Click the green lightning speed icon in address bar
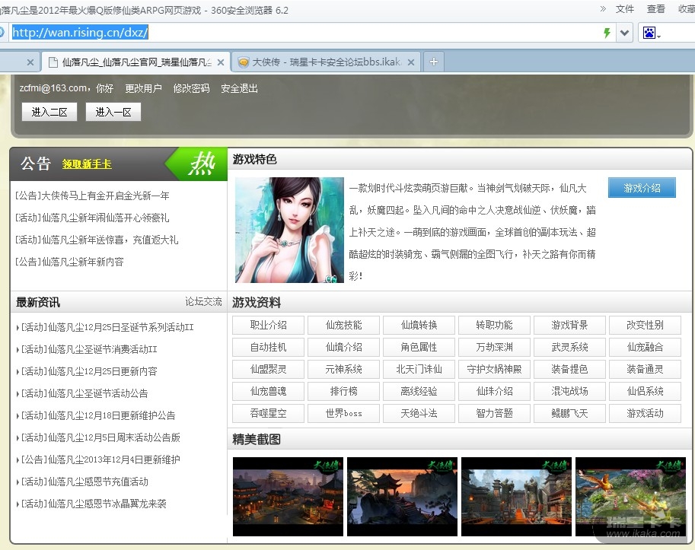This screenshot has width=695, height=550. pyautogui.click(x=607, y=33)
